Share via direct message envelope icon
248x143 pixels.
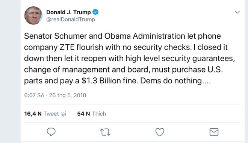tap(214, 132)
